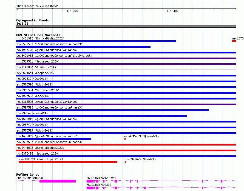This screenshot has width=244, height=191.
Task: Open nsv998740 (Coe2014) variant label
Action: (x=32, y=125)
